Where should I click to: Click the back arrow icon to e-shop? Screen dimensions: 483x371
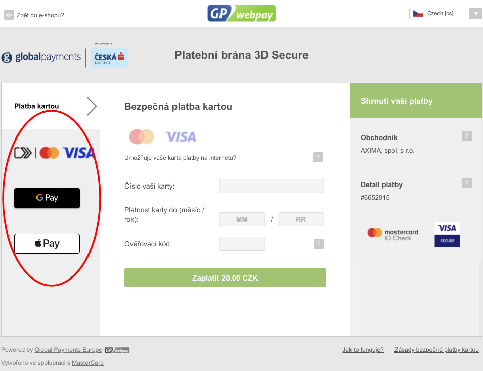pos(9,15)
